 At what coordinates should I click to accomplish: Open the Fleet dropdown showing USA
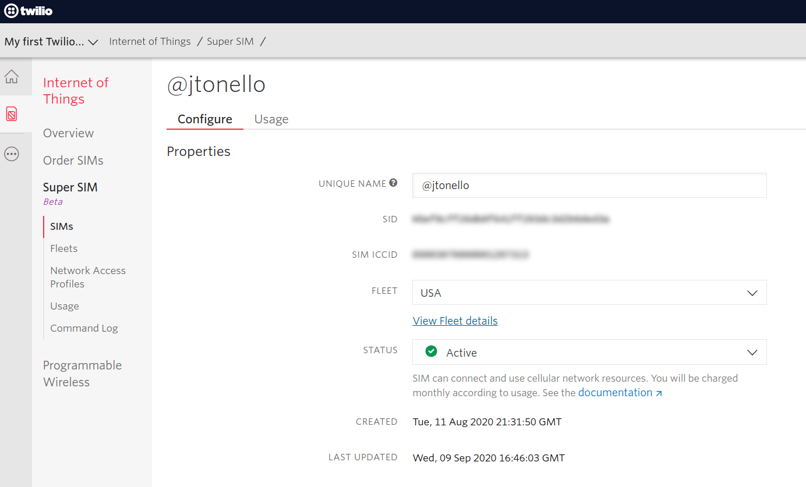589,293
